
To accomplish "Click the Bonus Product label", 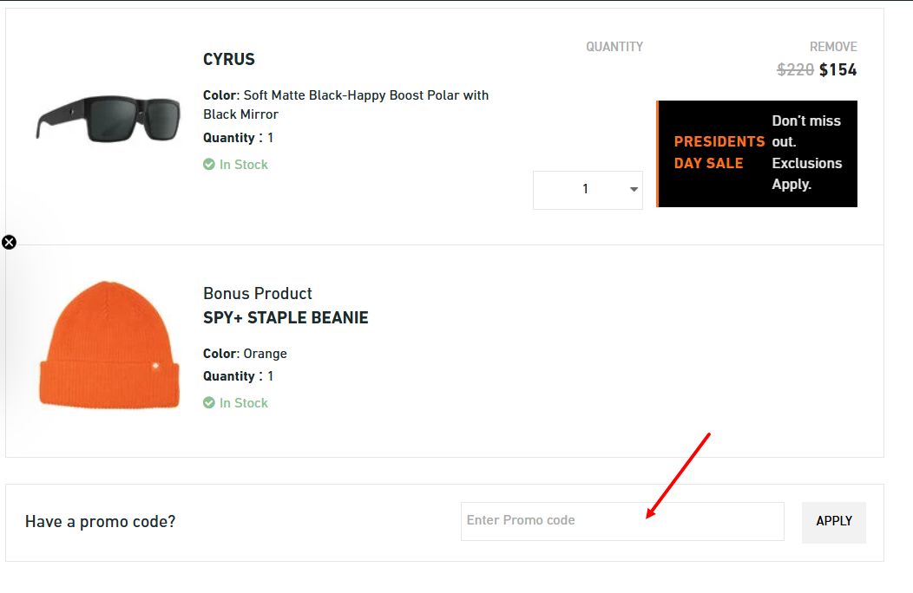I will point(257,293).
